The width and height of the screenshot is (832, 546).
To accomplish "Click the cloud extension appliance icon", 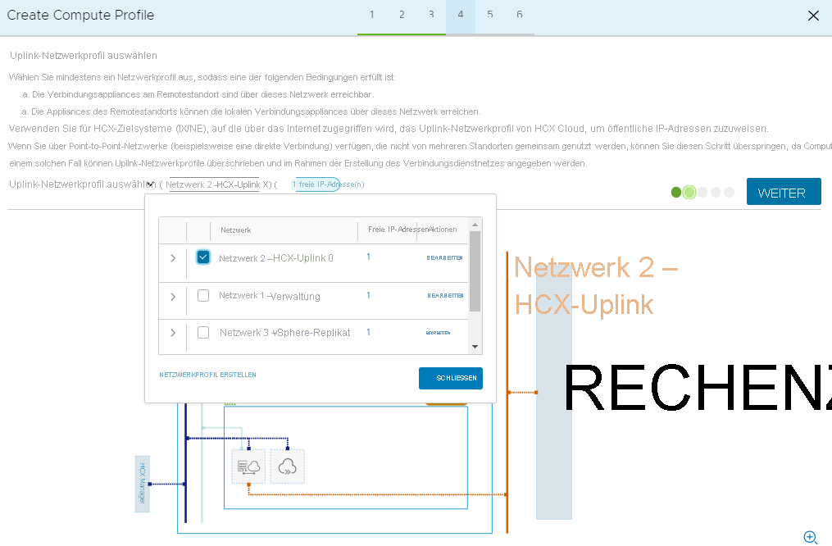I will (287, 466).
